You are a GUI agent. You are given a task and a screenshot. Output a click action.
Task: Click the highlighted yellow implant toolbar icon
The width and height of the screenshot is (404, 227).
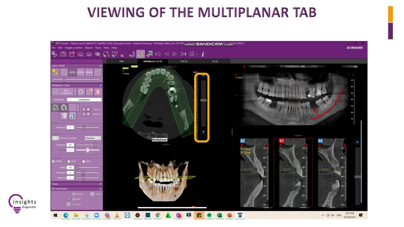coord(140,54)
